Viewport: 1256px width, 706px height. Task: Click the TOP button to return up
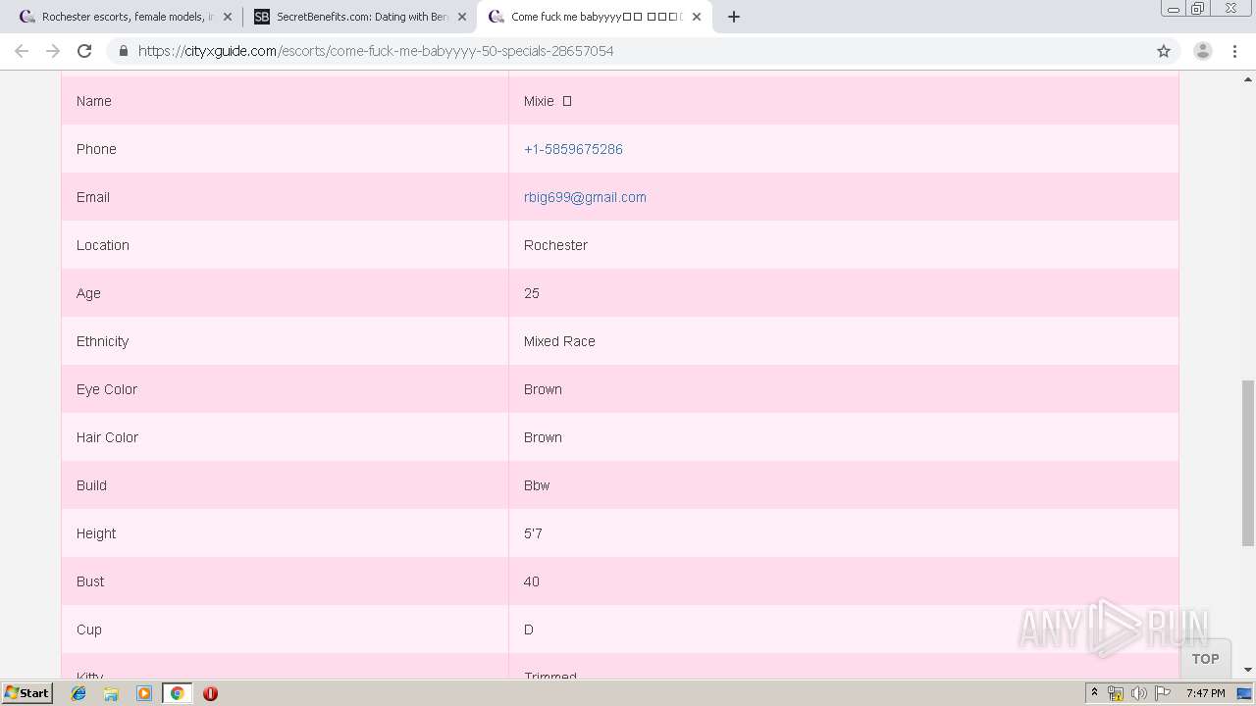tap(1205, 659)
